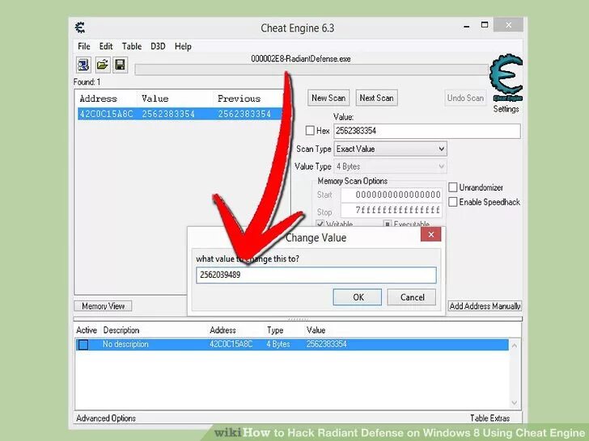Click the open folder toolbar icon
The width and height of the screenshot is (589, 441).
tap(102, 65)
